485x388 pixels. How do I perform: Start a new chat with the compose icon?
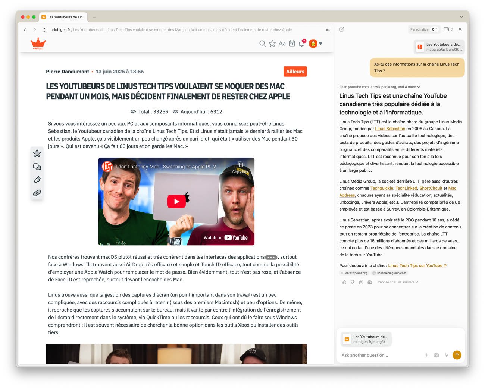[341, 29]
